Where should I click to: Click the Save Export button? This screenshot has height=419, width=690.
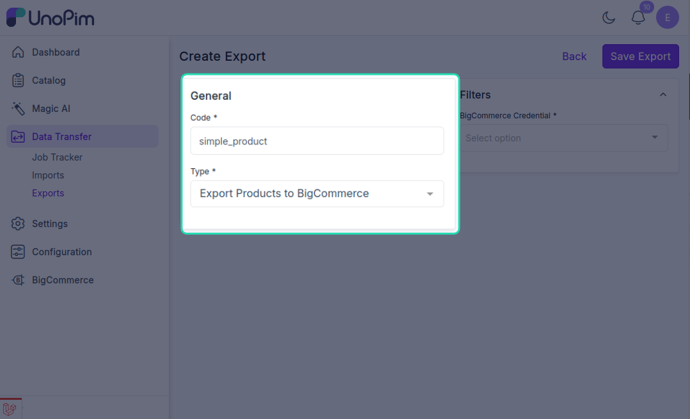point(640,56)
